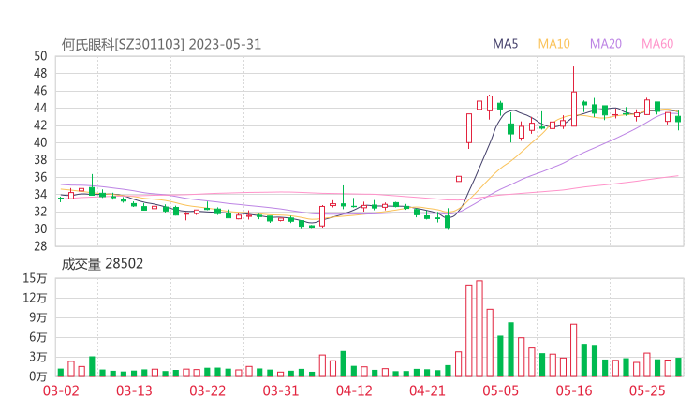Viewport: 693px width, 412px height.
Task: Click the 48 price axis label
Action: click(40, 73)
